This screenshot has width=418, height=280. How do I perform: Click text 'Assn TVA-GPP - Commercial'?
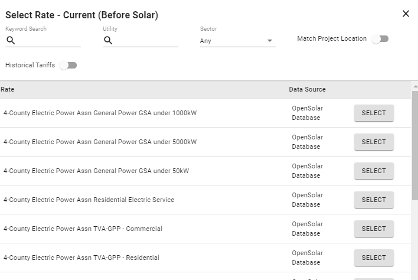[x=119, y=229]
